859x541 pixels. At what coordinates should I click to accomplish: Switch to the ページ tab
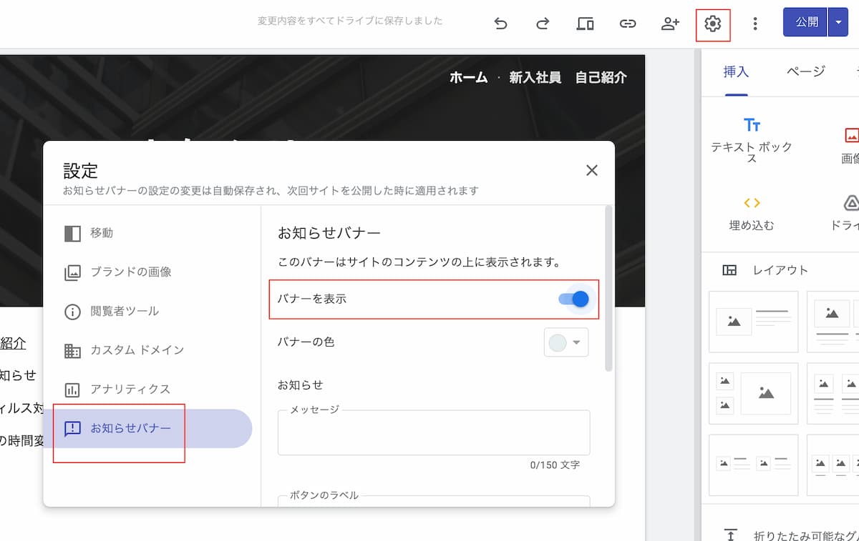click(805, 71)
